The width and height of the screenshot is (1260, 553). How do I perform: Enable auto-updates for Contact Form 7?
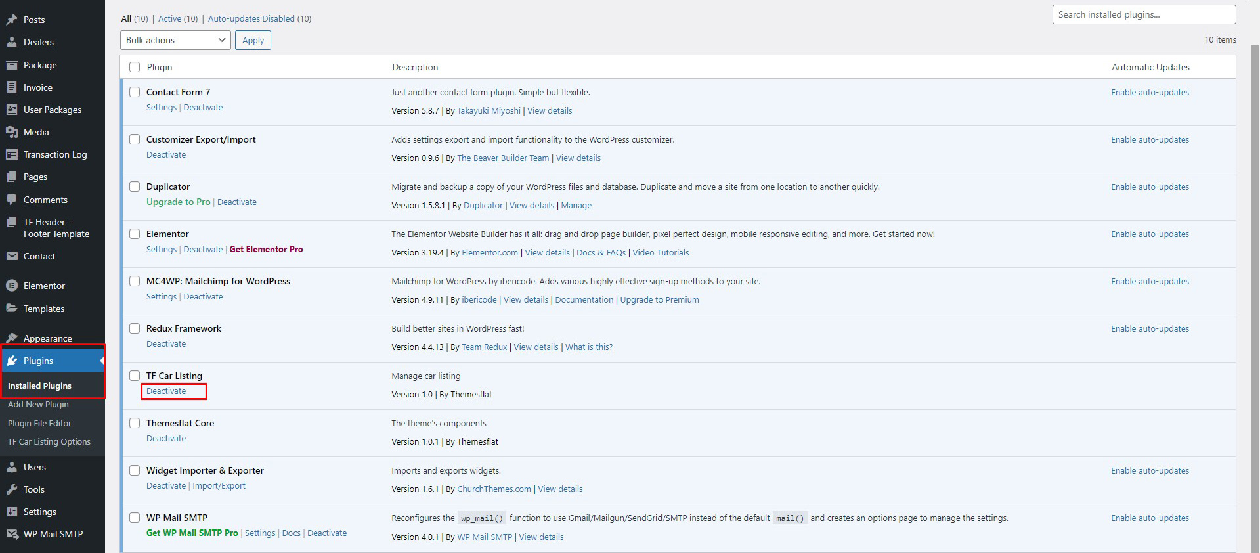tap(1150, 92)
